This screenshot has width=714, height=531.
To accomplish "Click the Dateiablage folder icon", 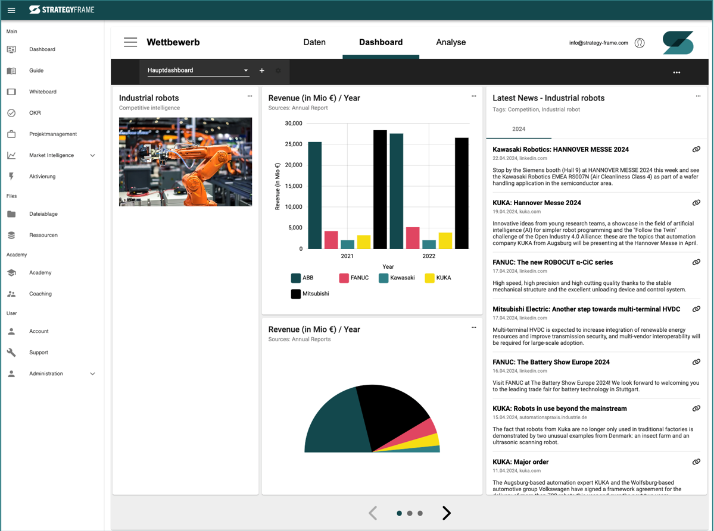I will pos(11,214).
